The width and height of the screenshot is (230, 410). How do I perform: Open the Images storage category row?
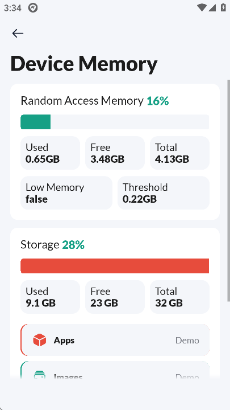115,371
